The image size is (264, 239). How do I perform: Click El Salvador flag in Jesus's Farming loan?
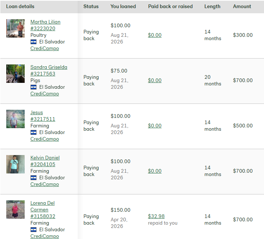point(34,132)
